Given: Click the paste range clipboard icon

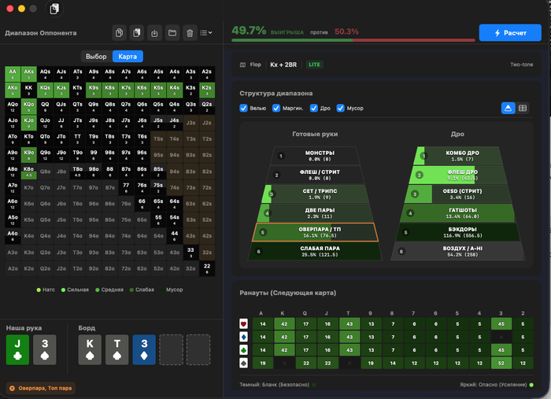Looking at the screenshot, I should 137,33.
